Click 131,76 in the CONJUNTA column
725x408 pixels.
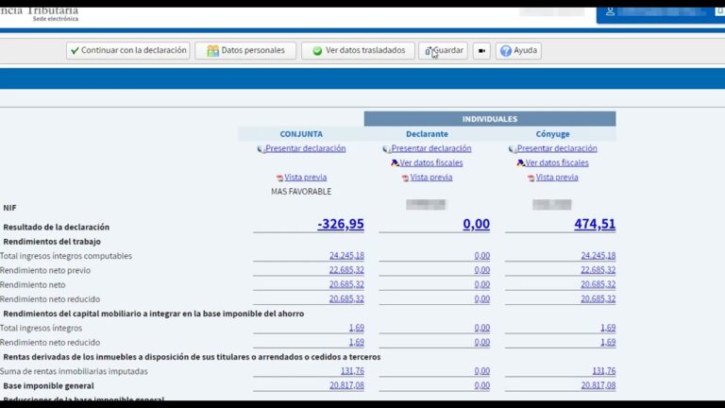[352, 371]
